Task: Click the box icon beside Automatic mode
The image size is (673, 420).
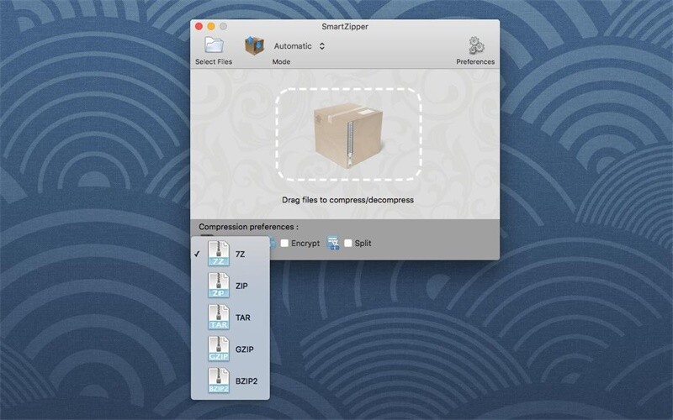Action: (x=254, y=45)
